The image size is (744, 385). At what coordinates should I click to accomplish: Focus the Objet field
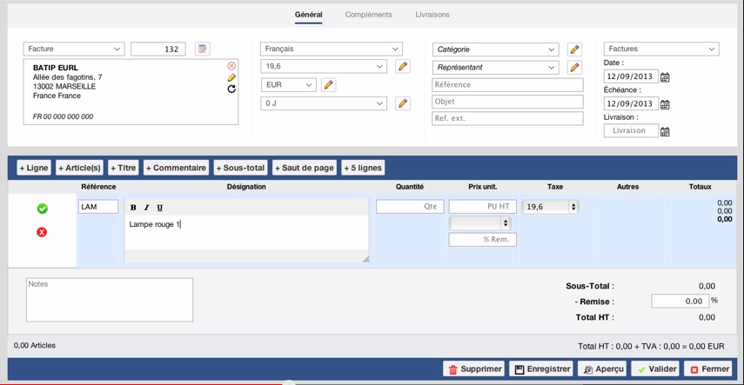[507, 102]
